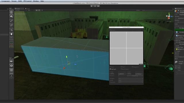The height and width of the screenshot is (103, 184).
Task: Toggle the first checkbox above Highlight
Action: pyautogui.click(x=110, y=67)
